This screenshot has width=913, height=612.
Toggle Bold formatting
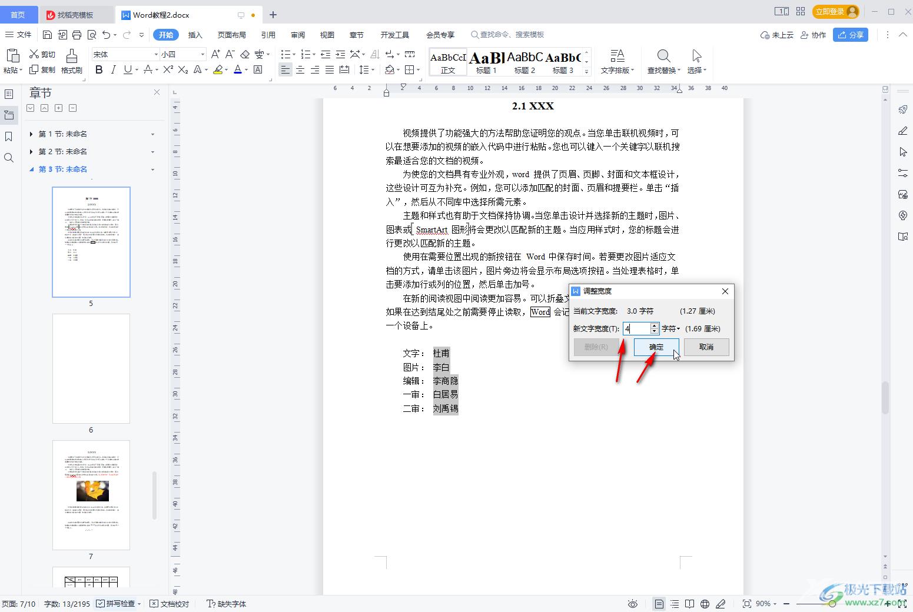click(x=99, y=69)
